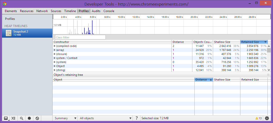
Task: Open DevTools settings gear icon
Action: pos(267,118)
